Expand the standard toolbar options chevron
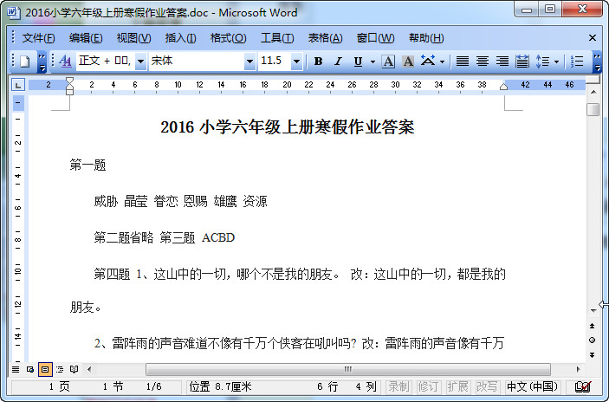609x402 pixels. pos(42,62)
